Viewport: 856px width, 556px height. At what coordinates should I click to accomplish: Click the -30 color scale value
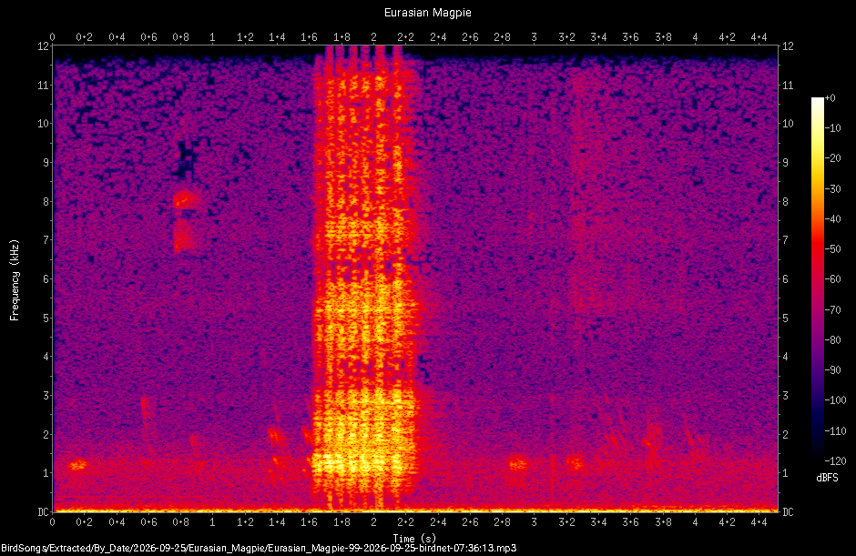pos(832,188)
